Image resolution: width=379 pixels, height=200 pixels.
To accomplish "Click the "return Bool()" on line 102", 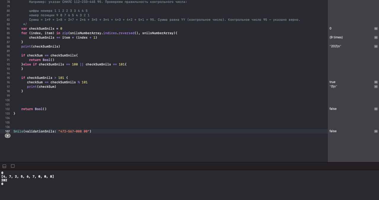I will 34,109.
